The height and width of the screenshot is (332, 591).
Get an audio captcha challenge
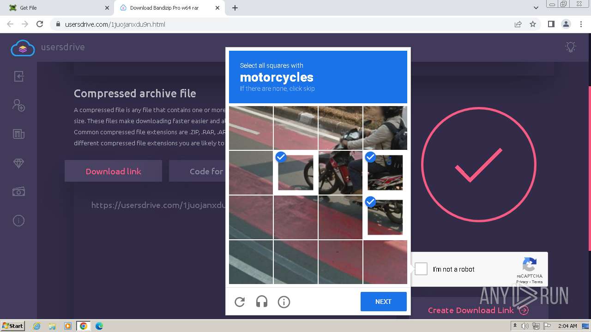point(262,302)
